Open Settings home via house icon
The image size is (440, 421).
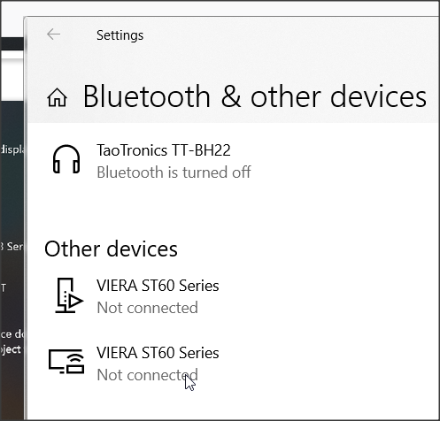click(57, 97)
